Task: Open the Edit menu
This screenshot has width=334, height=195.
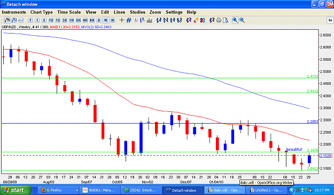Action: click(x=105, y=12)
